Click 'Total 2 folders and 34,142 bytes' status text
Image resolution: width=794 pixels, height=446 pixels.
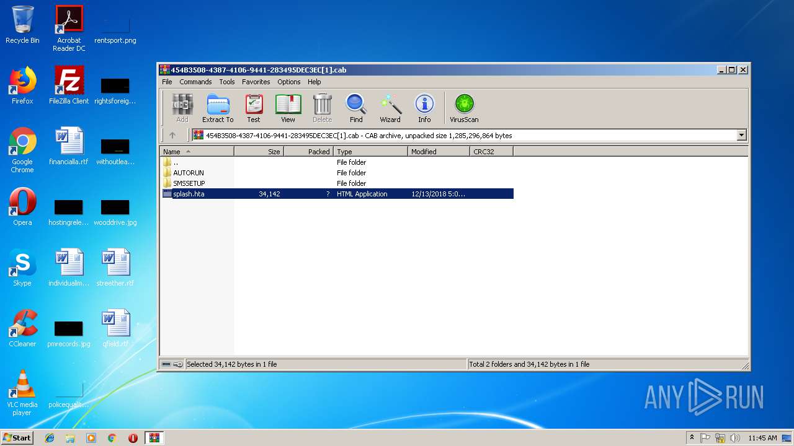(529, 364)
